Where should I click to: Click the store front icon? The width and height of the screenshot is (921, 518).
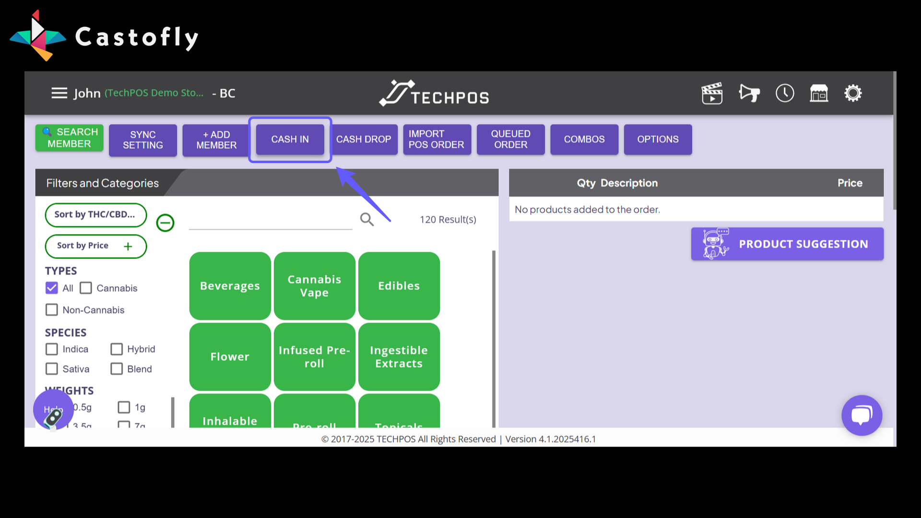pos(819,93)
